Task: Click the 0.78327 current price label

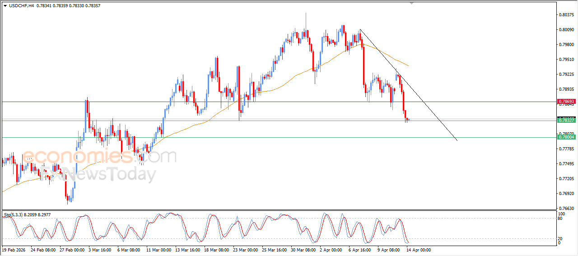Action: [566, 120]
